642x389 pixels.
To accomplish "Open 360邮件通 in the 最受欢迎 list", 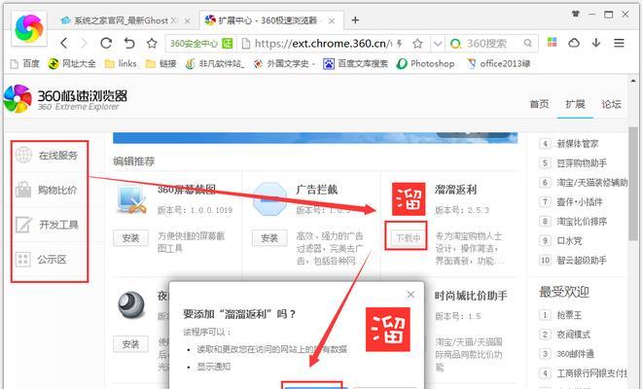I will coord(575,353).
